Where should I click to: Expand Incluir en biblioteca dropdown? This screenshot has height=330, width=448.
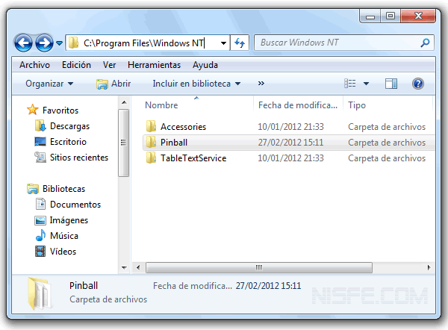coord(196,84)
